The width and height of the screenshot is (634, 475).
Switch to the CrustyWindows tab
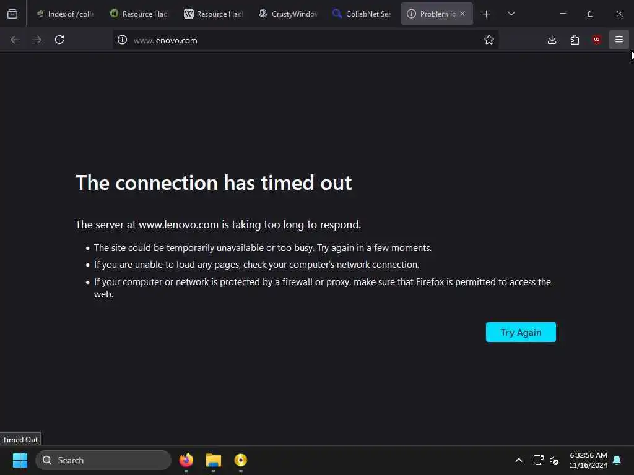pos(288,14)
